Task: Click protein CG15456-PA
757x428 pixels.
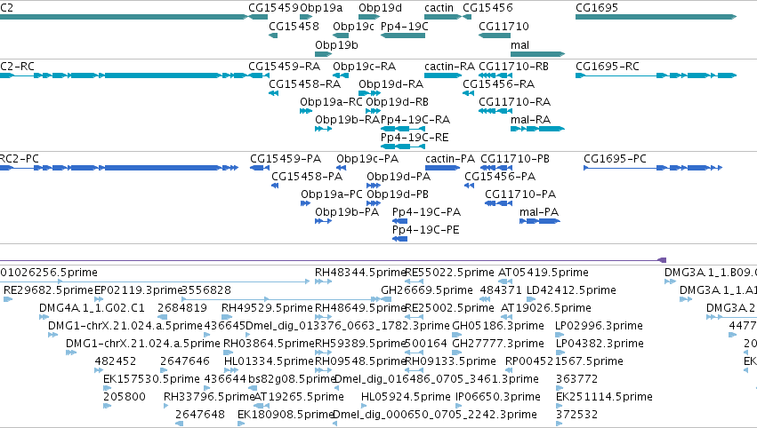Action: point(469,186)
